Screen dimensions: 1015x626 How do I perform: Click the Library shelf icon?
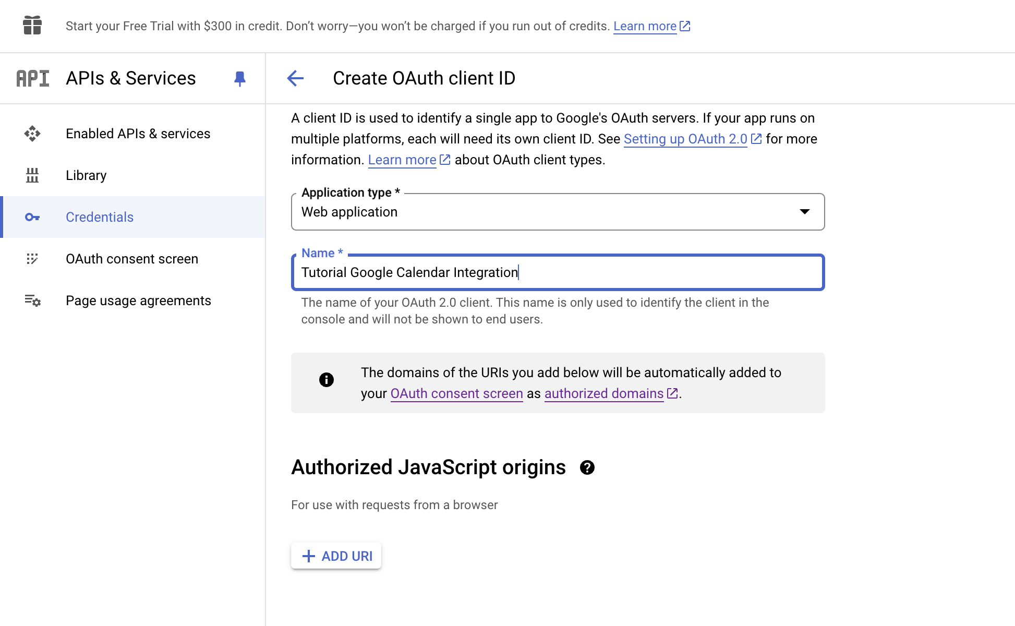[32, 175]
